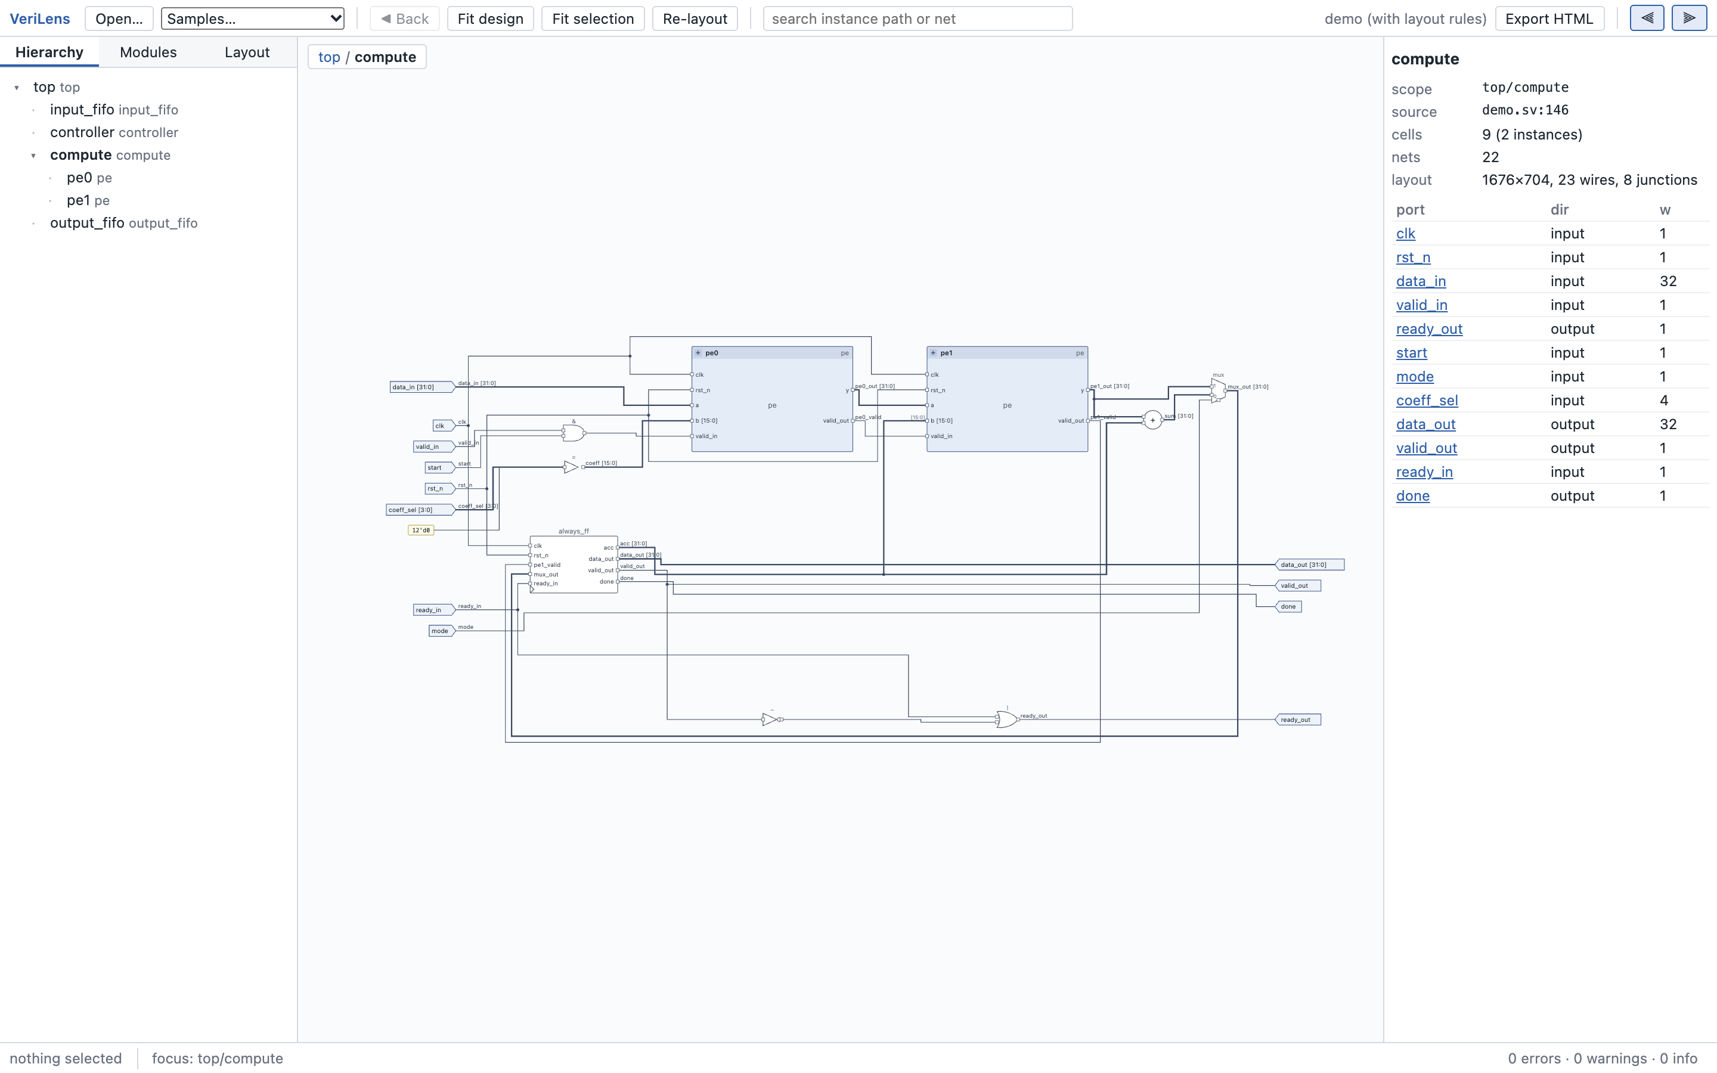The height and width of the screenshot is (1073, 1717).
Task: Select the adder circle producing sum
Action: 1152,420
